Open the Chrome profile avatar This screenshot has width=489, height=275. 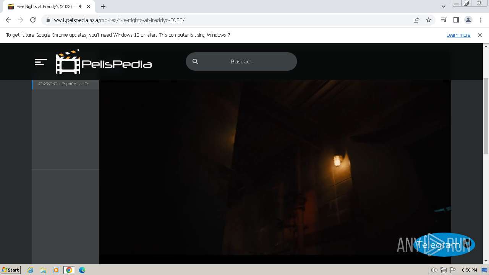pyautogui.click(x=468, y=20)
